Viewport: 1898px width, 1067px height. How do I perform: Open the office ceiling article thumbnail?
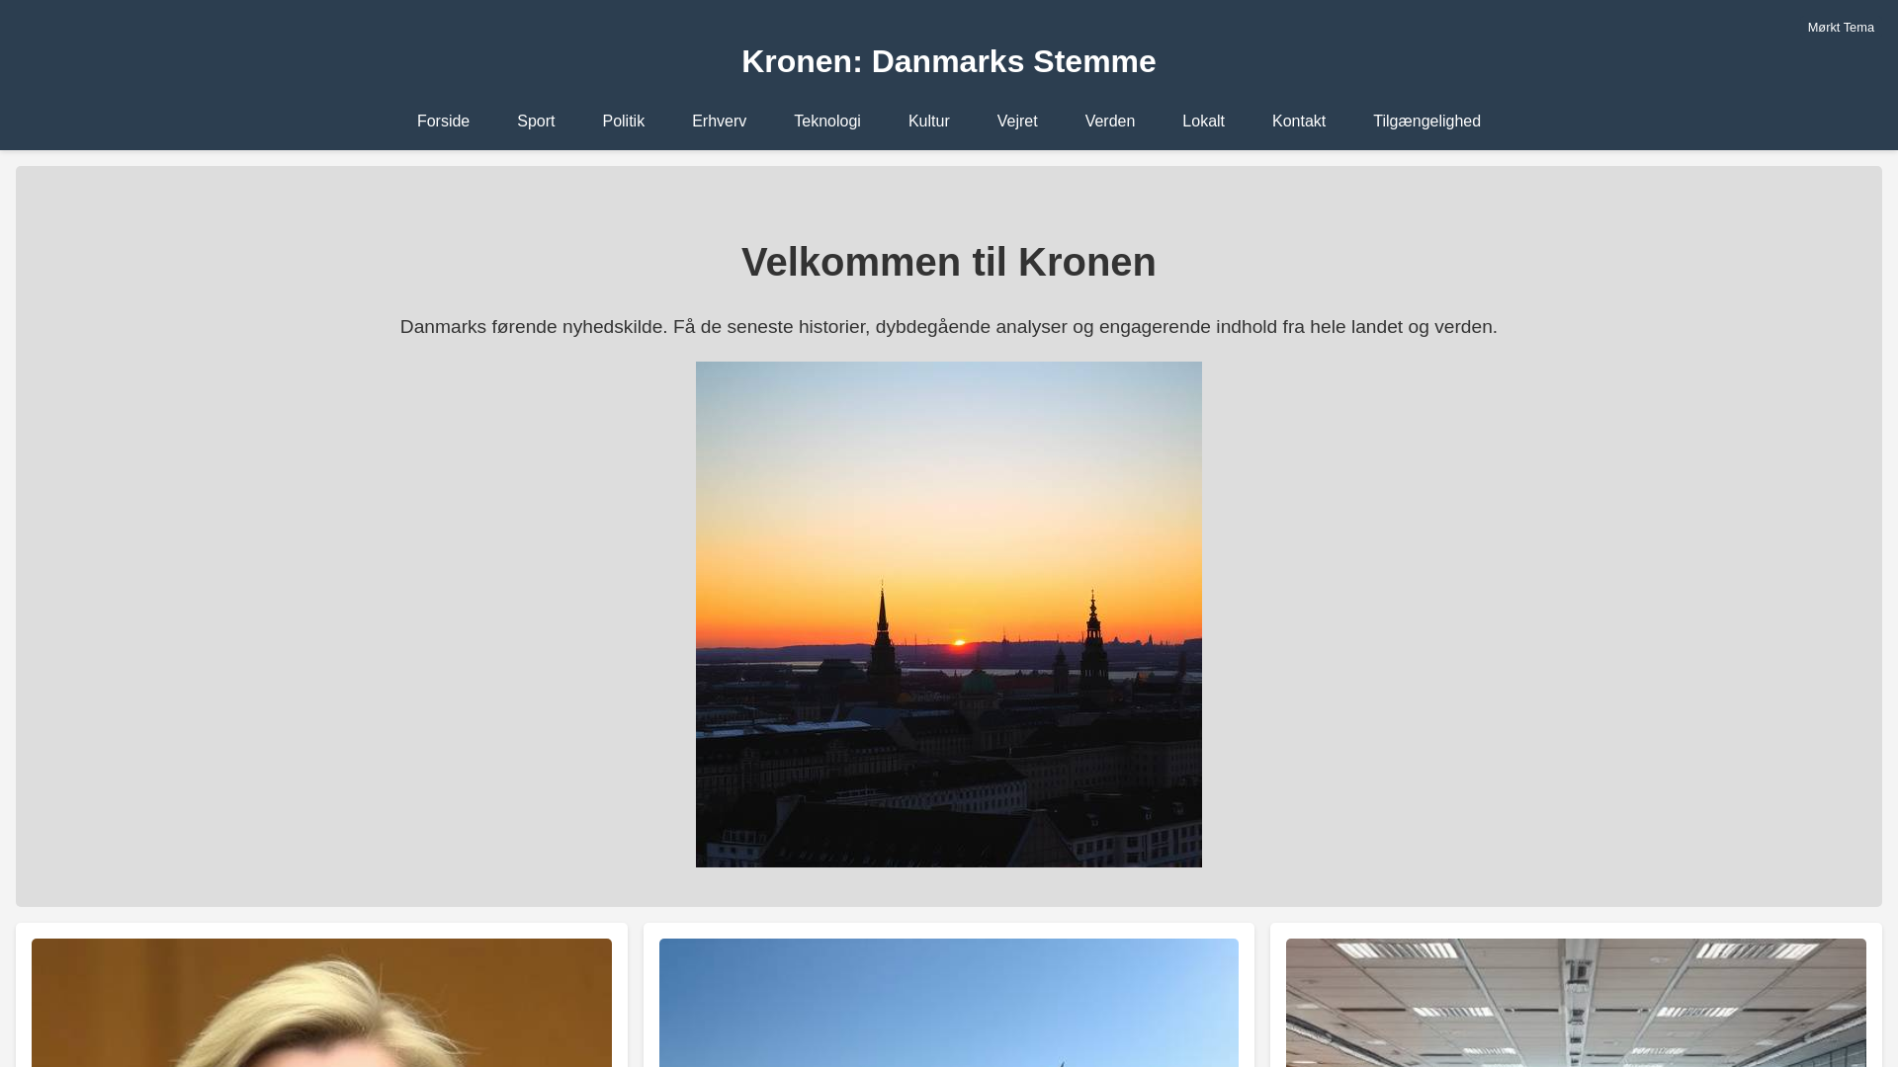[1575, 1003]
